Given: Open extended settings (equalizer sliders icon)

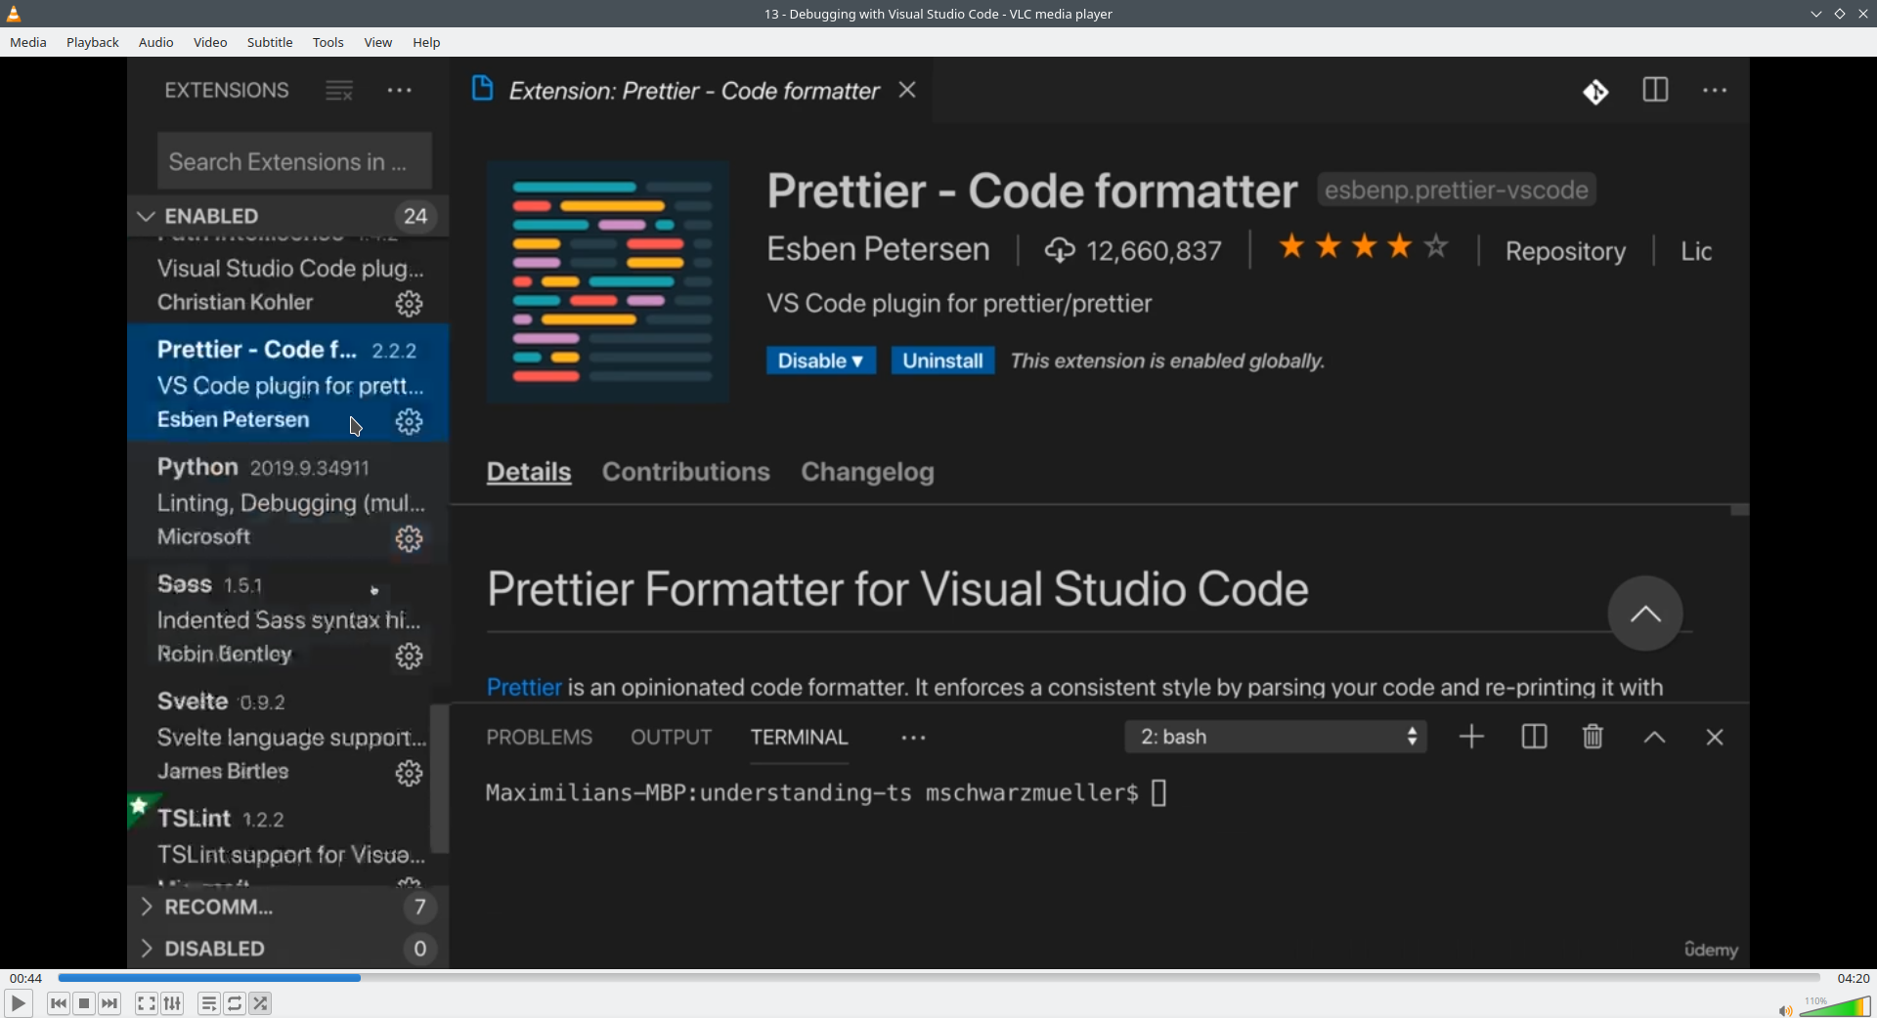Looking at the screenshot, I should (172, 1003).
